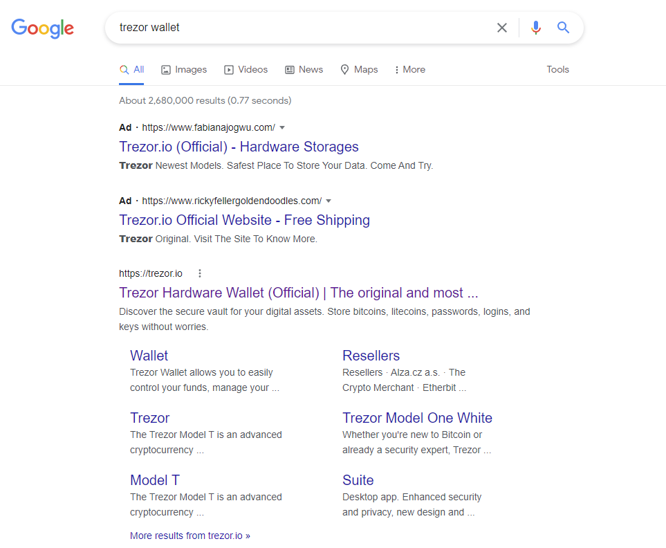
Task: Switch to the Images tab
Action: pyautogui.click(x=184, y=70)
